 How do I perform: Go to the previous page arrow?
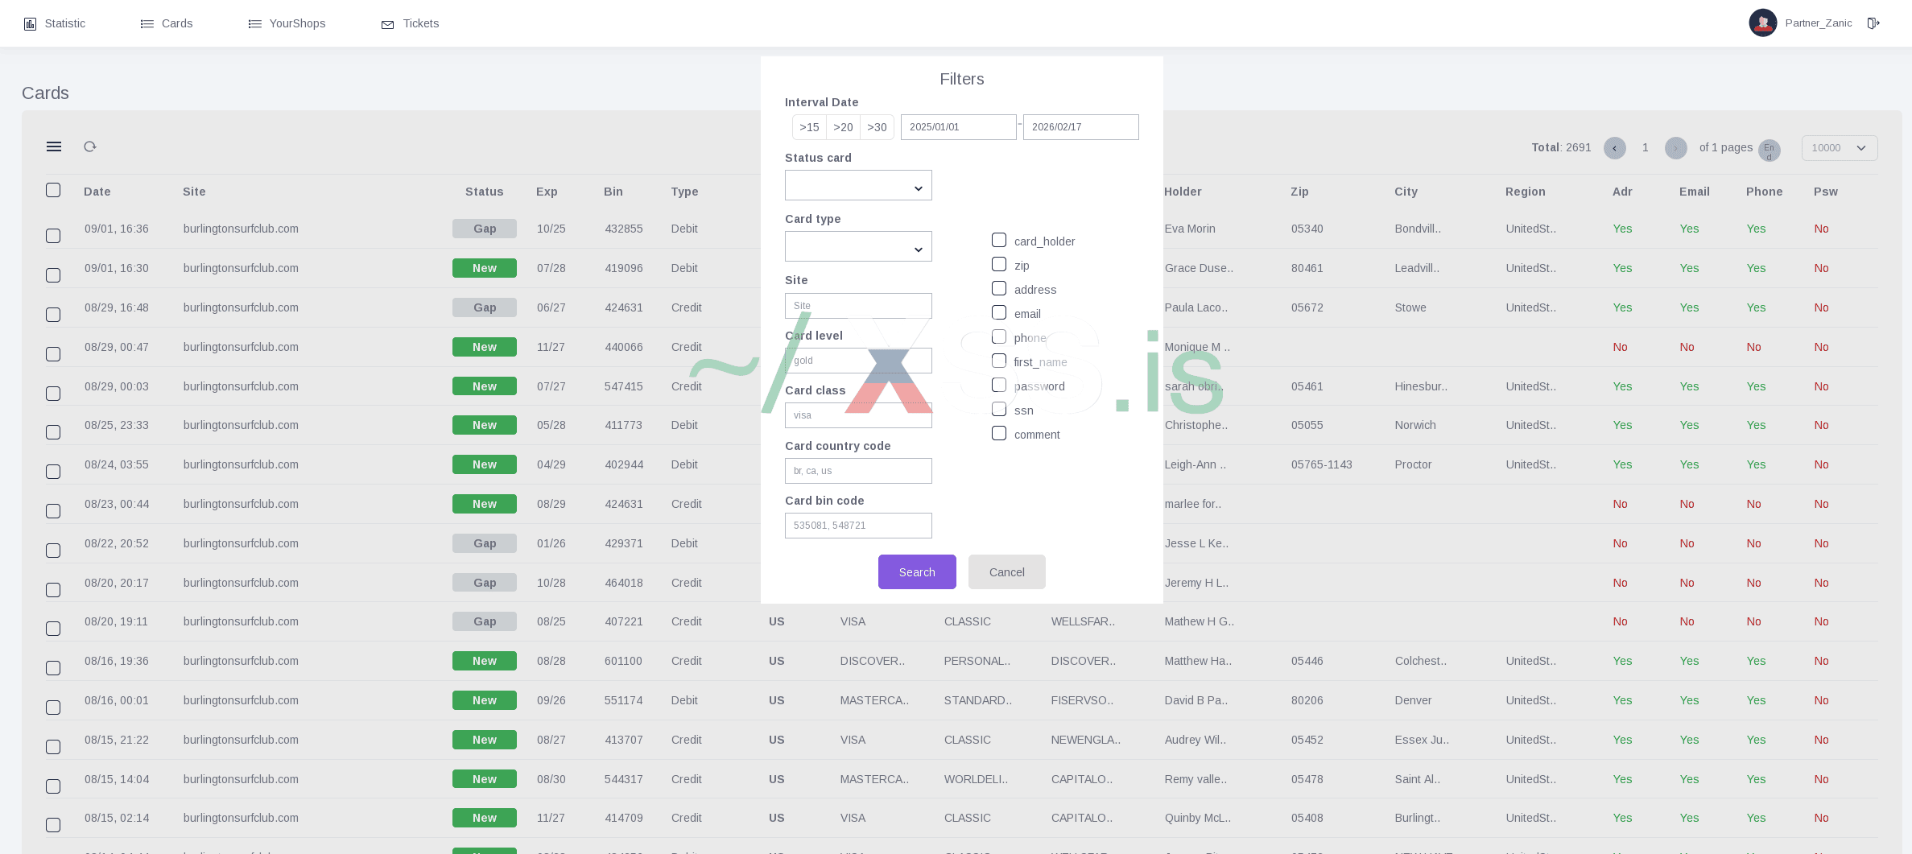click(x=1614, y=148)
